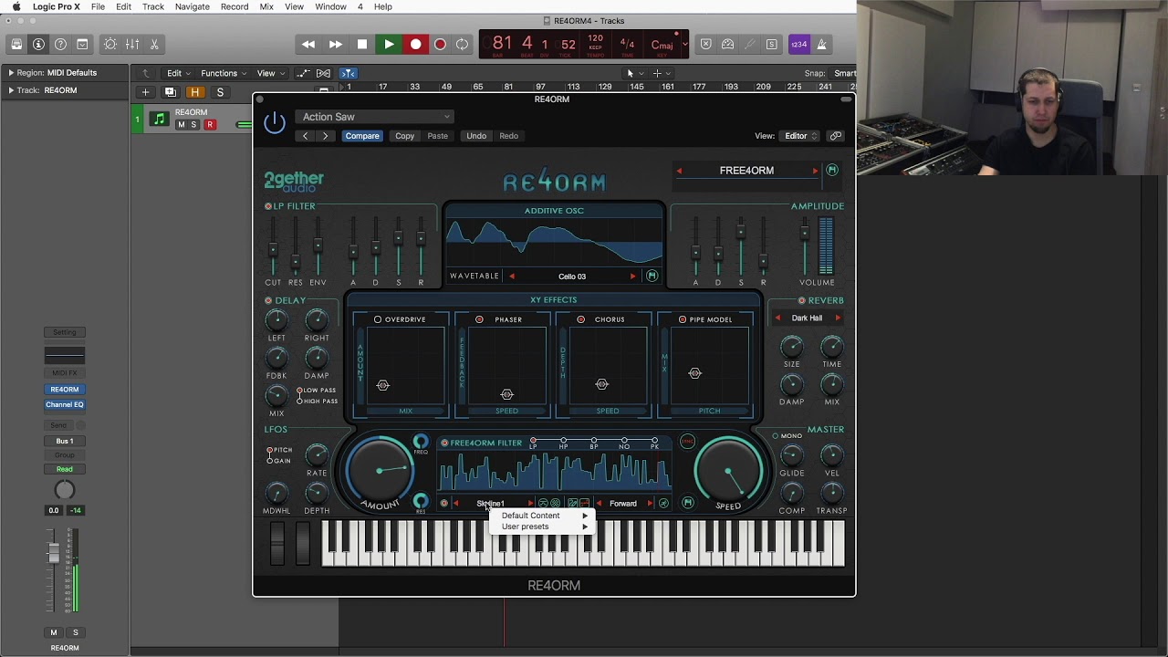Save the wavetable with the disk icon
Image resolution: width=1168 pixels, height=657 pixels.
point(652,276)
